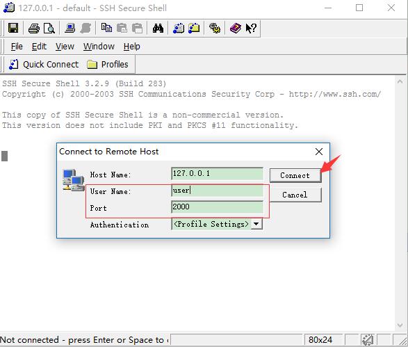Click the Authentication label

[x=120, y=225]
